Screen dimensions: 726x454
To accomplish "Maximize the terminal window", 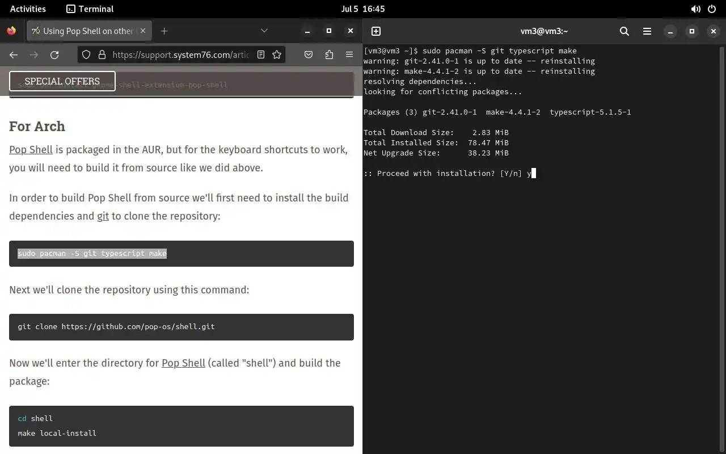I will pyautogui.click(x=692, y=31).
